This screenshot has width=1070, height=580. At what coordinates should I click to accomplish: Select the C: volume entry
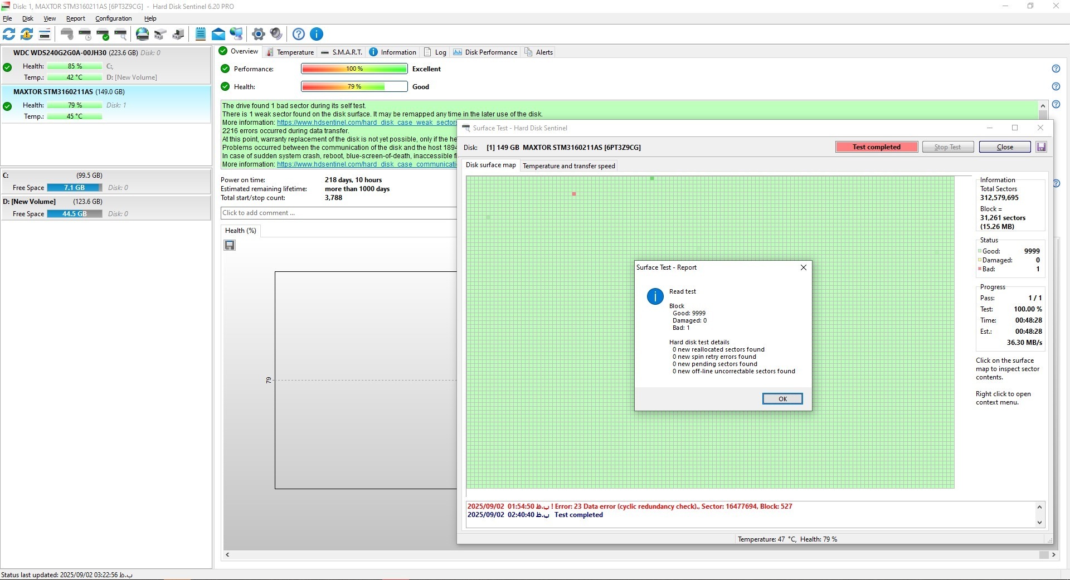106,182
